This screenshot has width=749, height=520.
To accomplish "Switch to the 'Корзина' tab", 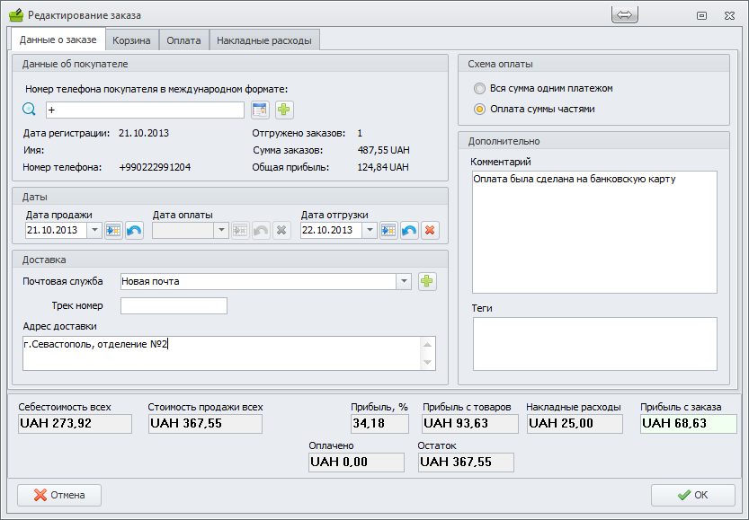I will 132,40.
